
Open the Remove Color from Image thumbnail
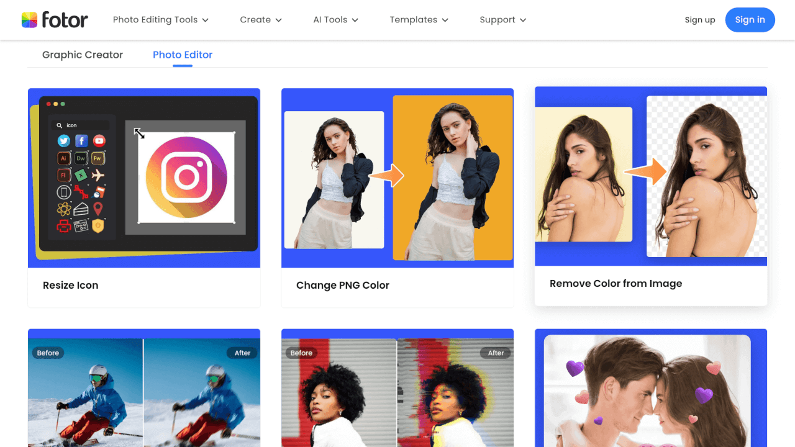coord(651,176)
